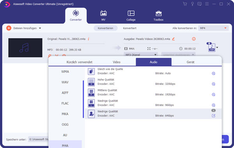The height and width of the screenshot is (148, 234).
Task: Select Niedrige Qualität 96kbps preset
Action: click(153, 103)
